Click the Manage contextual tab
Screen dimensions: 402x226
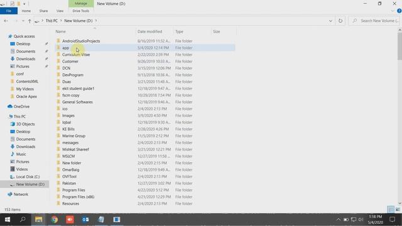[x=81, y=4]
